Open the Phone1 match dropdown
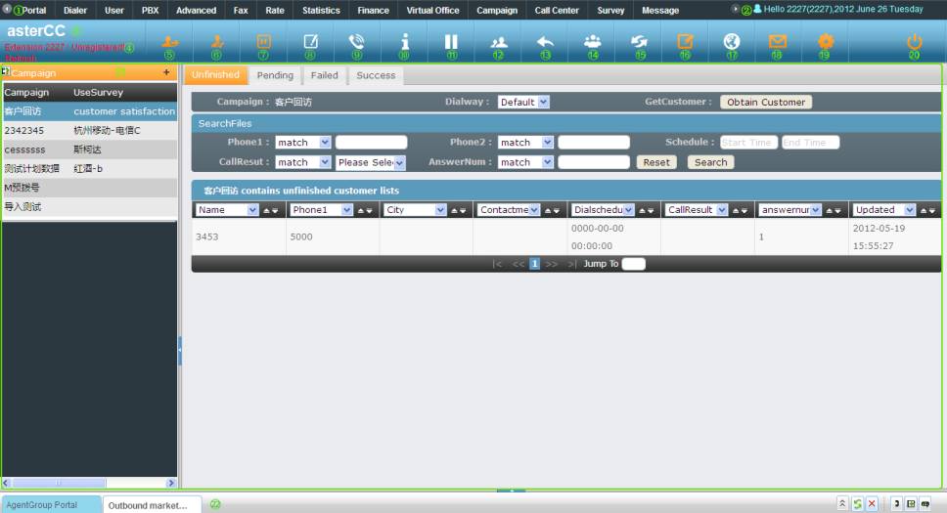The image size is (947, 513). pos(303,143)
